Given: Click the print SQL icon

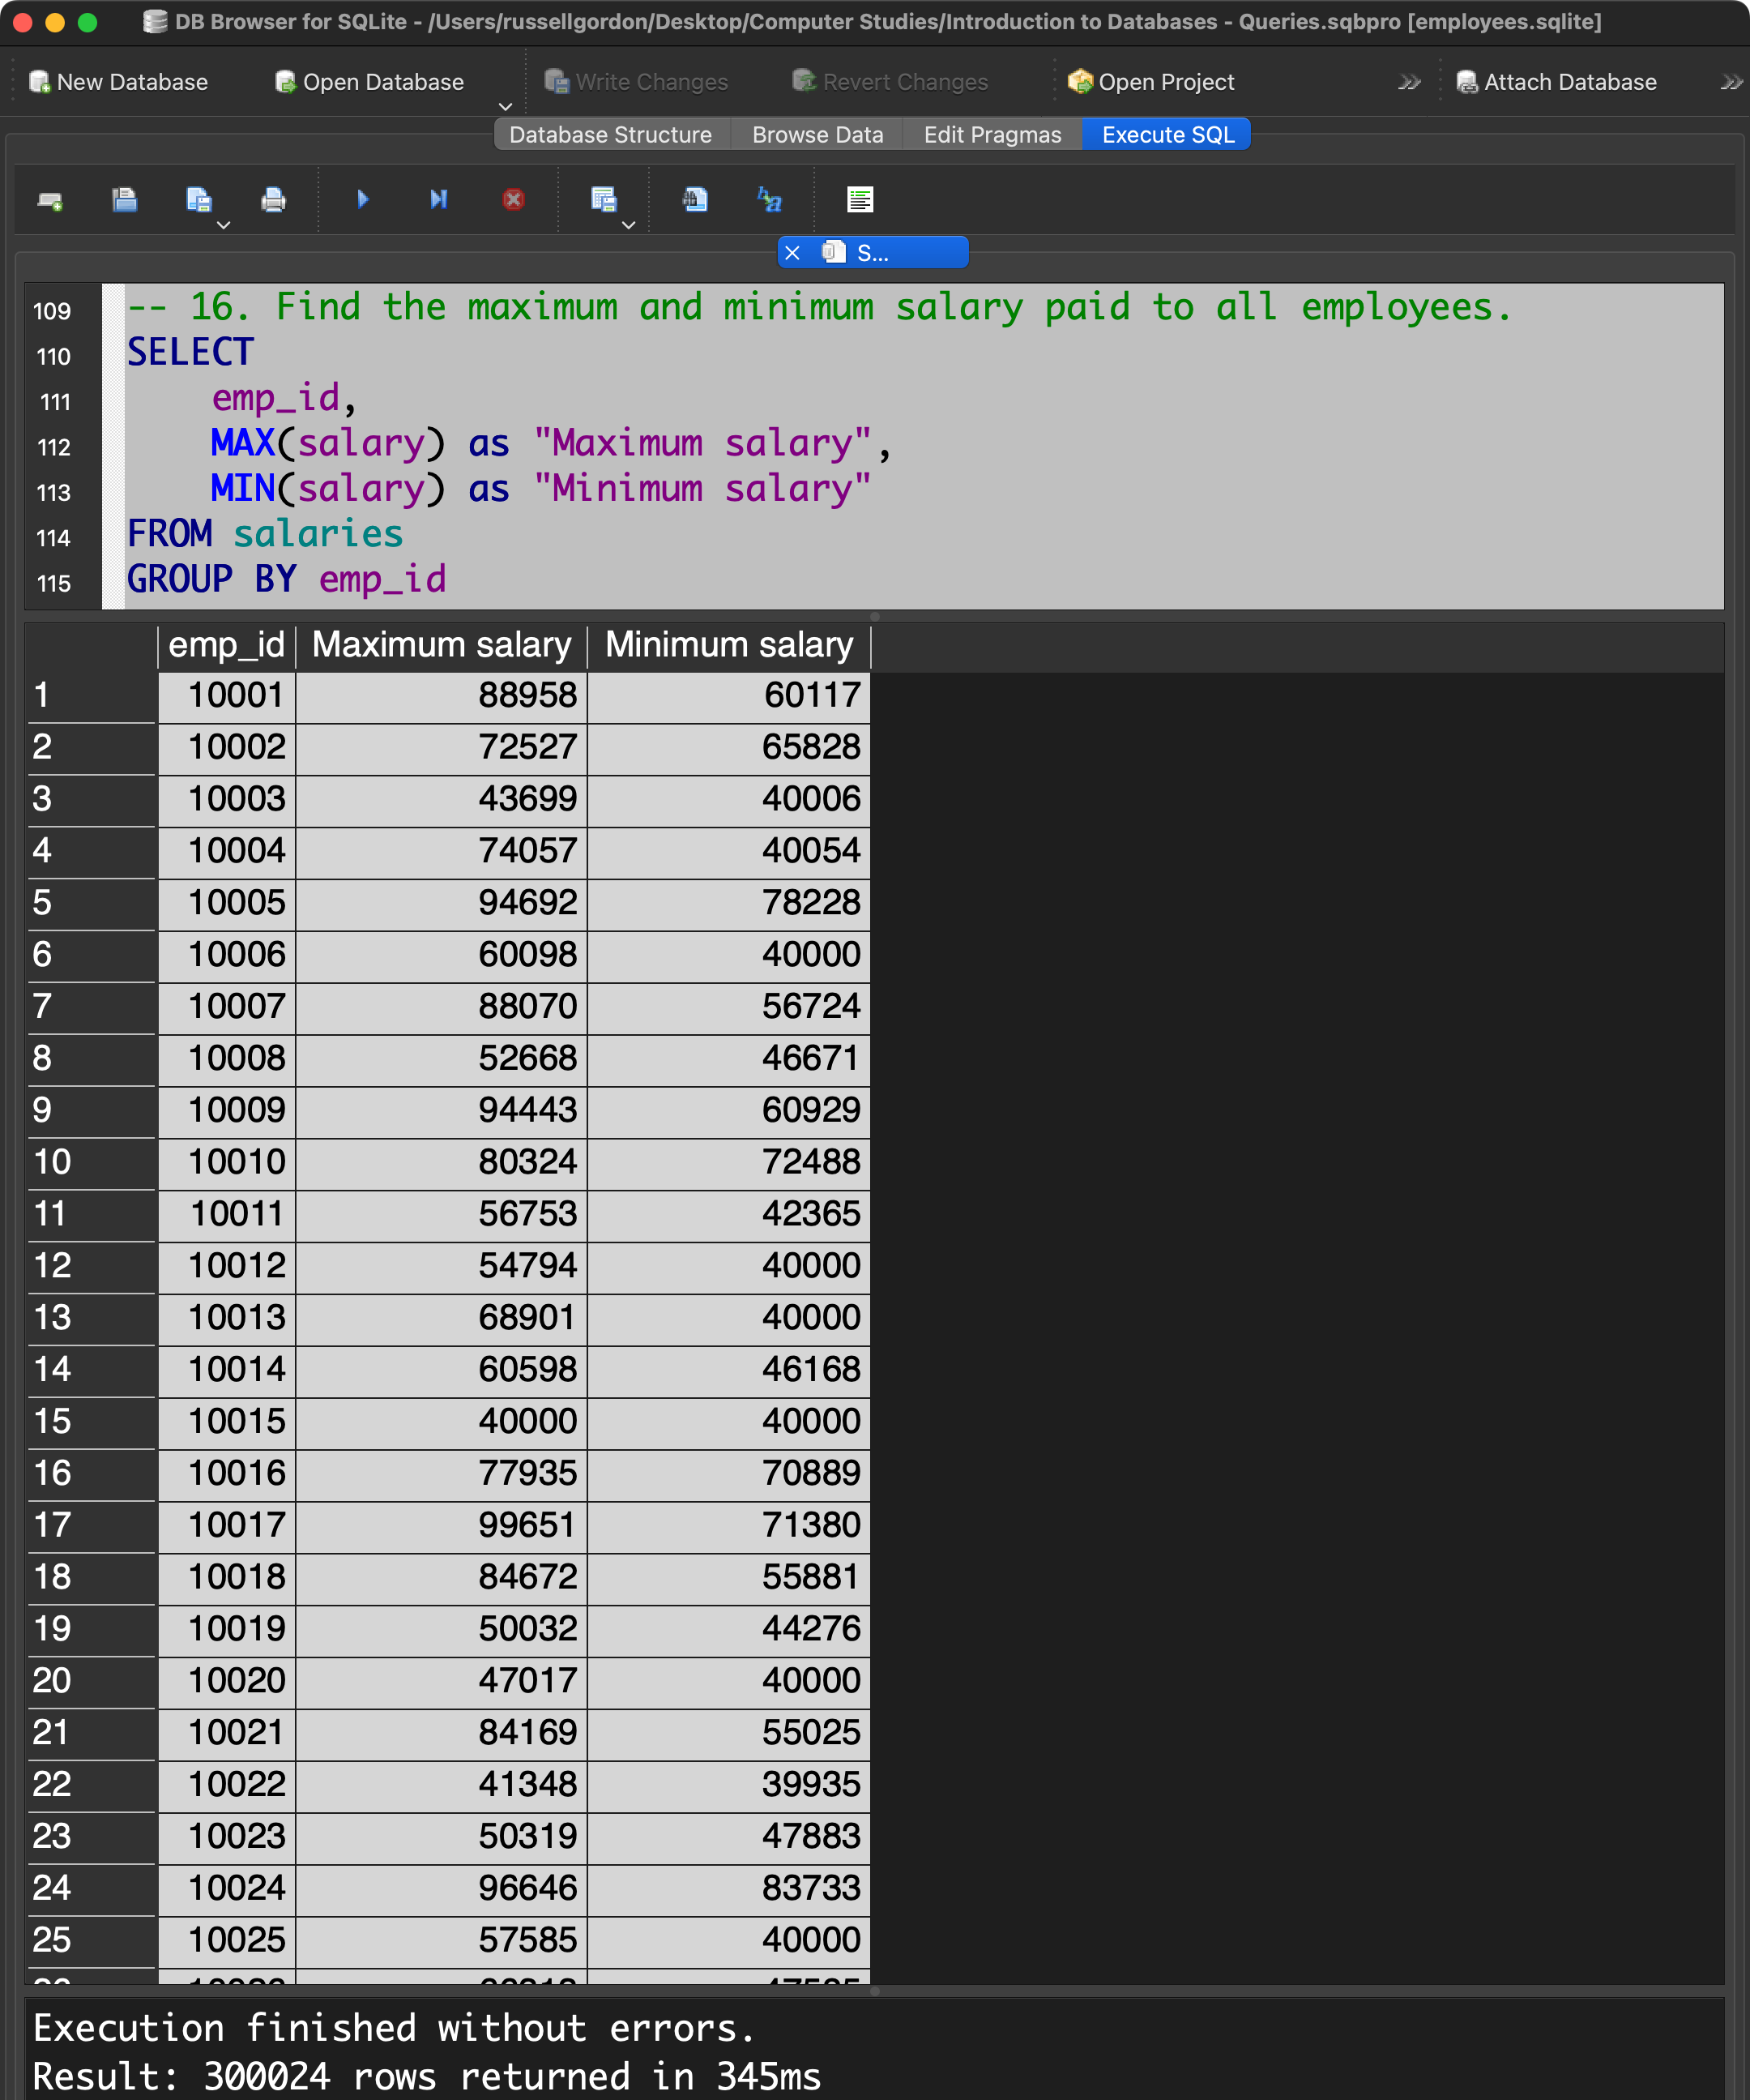Looking at the screenshot, I should click(x=273, y=200).
